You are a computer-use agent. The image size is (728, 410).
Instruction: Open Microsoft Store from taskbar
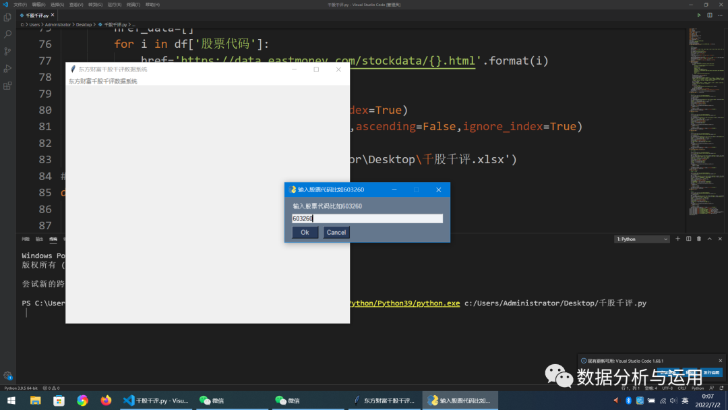[x=59, y=401]
